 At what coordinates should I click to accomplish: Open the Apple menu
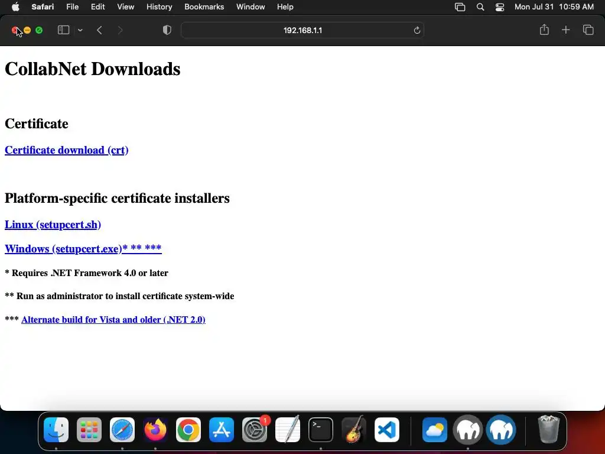(15, 7)
